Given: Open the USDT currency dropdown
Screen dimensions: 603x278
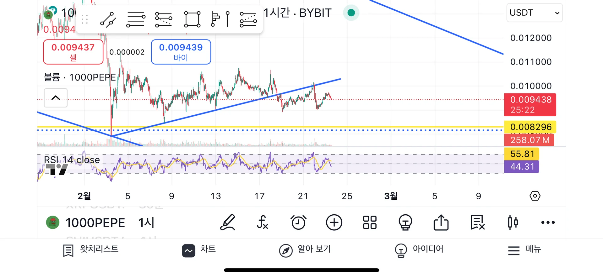Looking at the screenshot, I should pyautogui.click(x=534, y=13).
